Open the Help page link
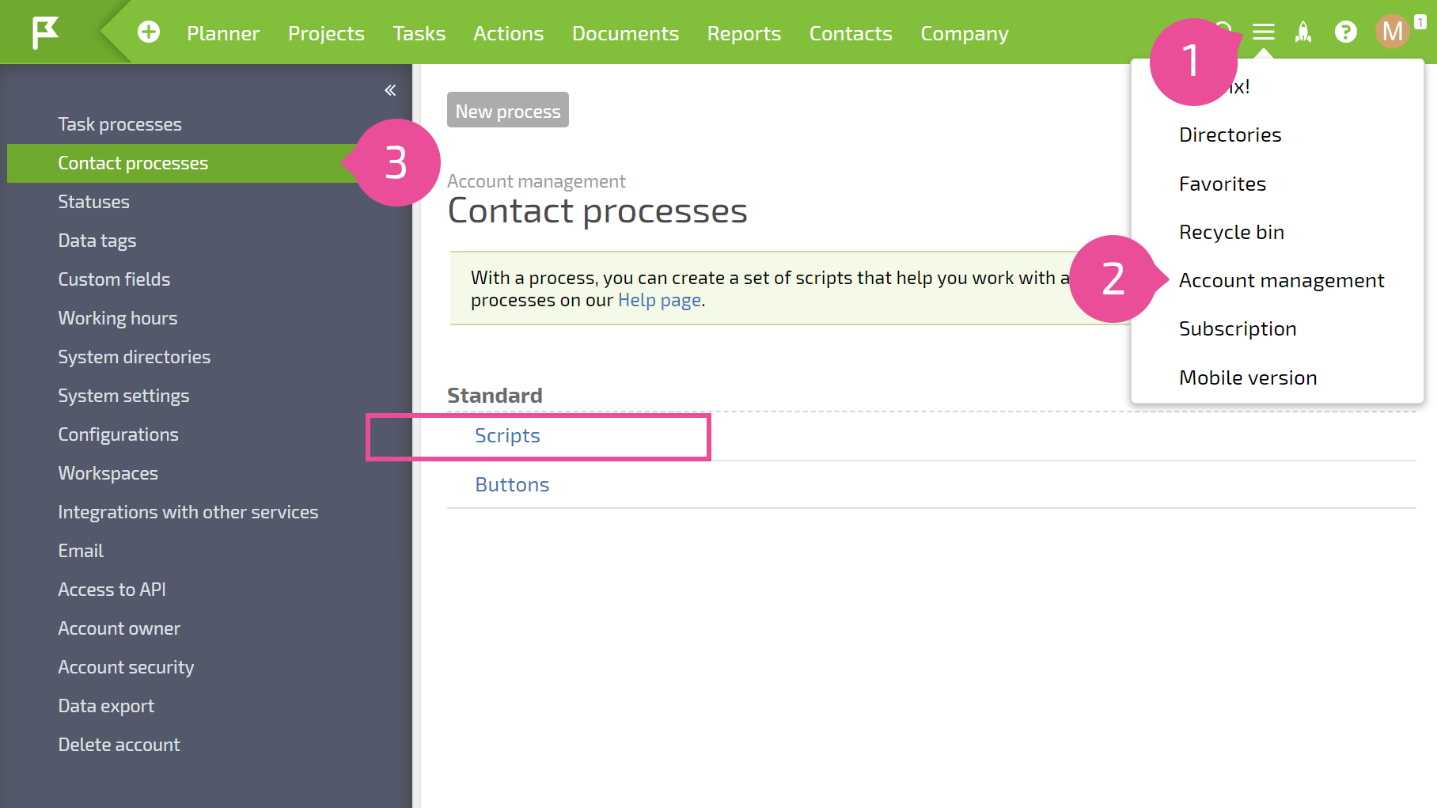This screenshot has width=1437, height=808. [x=659, y=301]
